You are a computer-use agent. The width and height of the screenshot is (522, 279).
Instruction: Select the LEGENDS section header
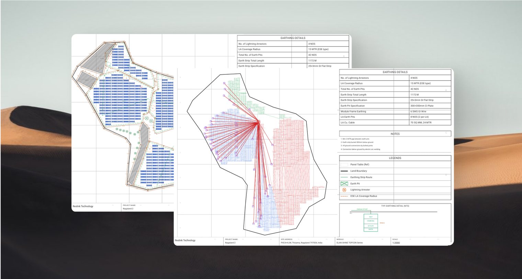(x=395, y=158)
